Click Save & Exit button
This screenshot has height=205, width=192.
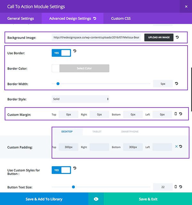pyautogui.click(x=148, y=199)
